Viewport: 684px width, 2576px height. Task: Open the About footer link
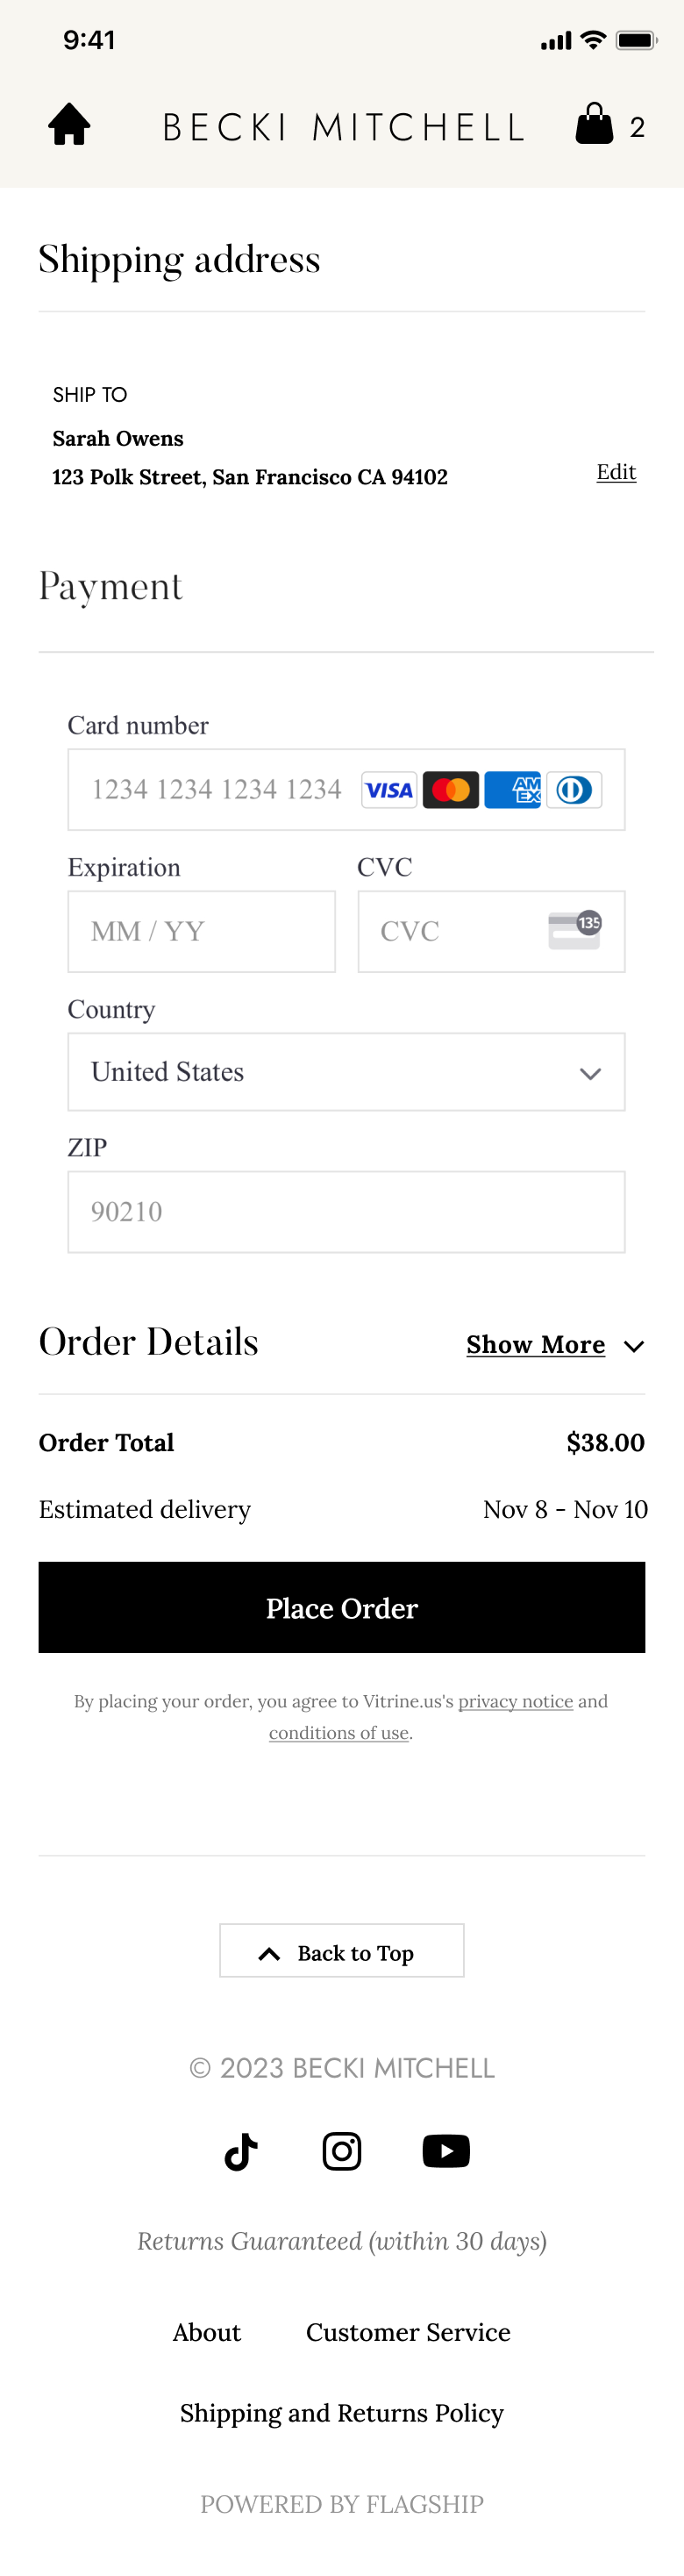207,2332
